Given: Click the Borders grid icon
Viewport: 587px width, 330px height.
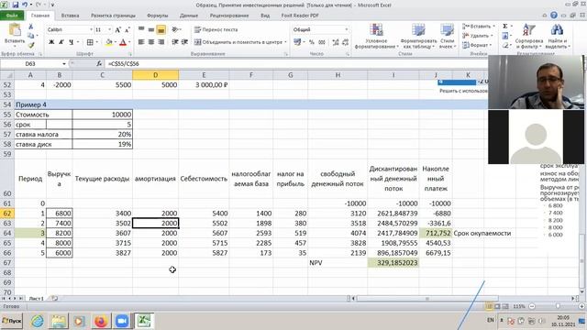Looking at the screenshot, I should tap(90, 42).
